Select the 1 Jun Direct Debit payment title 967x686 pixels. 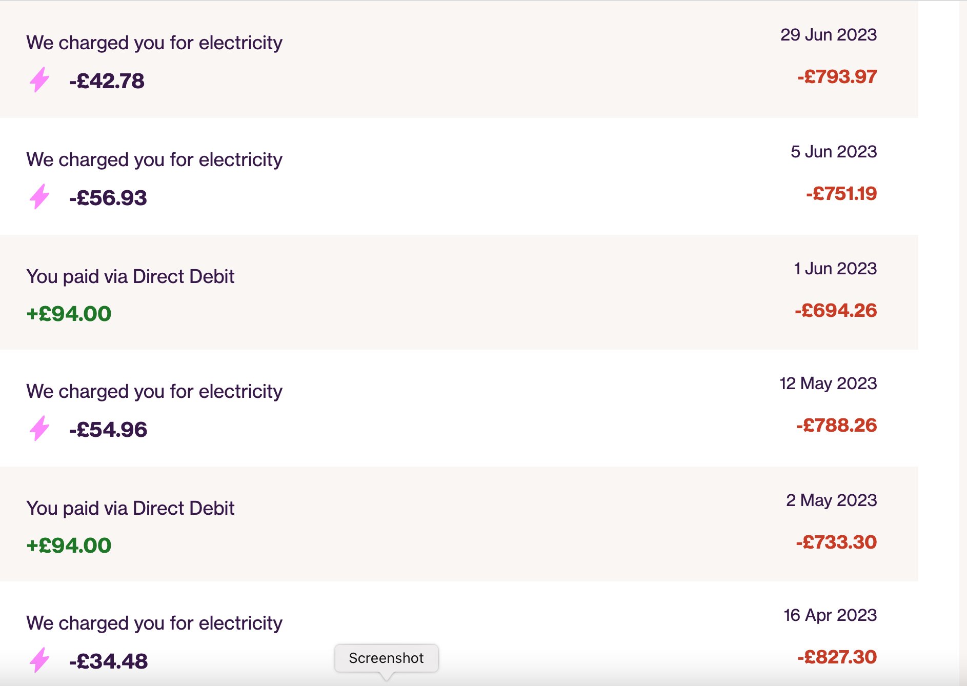pos(130,276)
